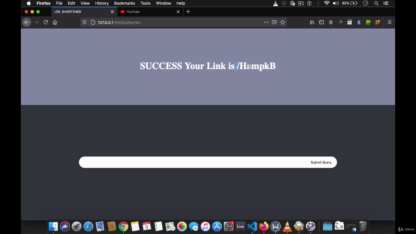Open Firefox from the Dock

[x=264, y=226]
